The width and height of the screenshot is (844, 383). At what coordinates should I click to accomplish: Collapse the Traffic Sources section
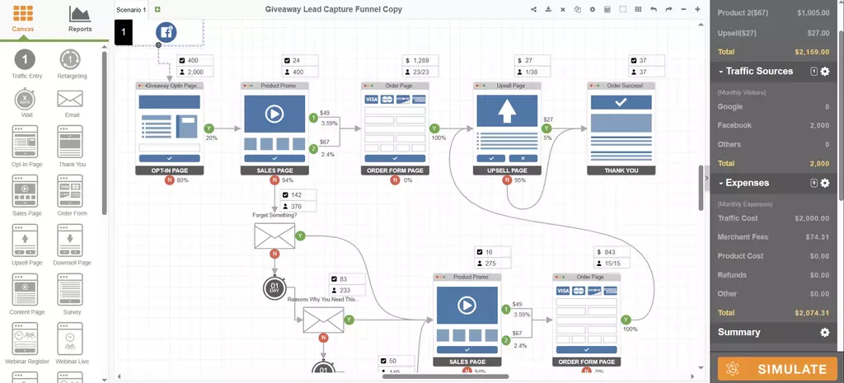click(x=721, y=72)
